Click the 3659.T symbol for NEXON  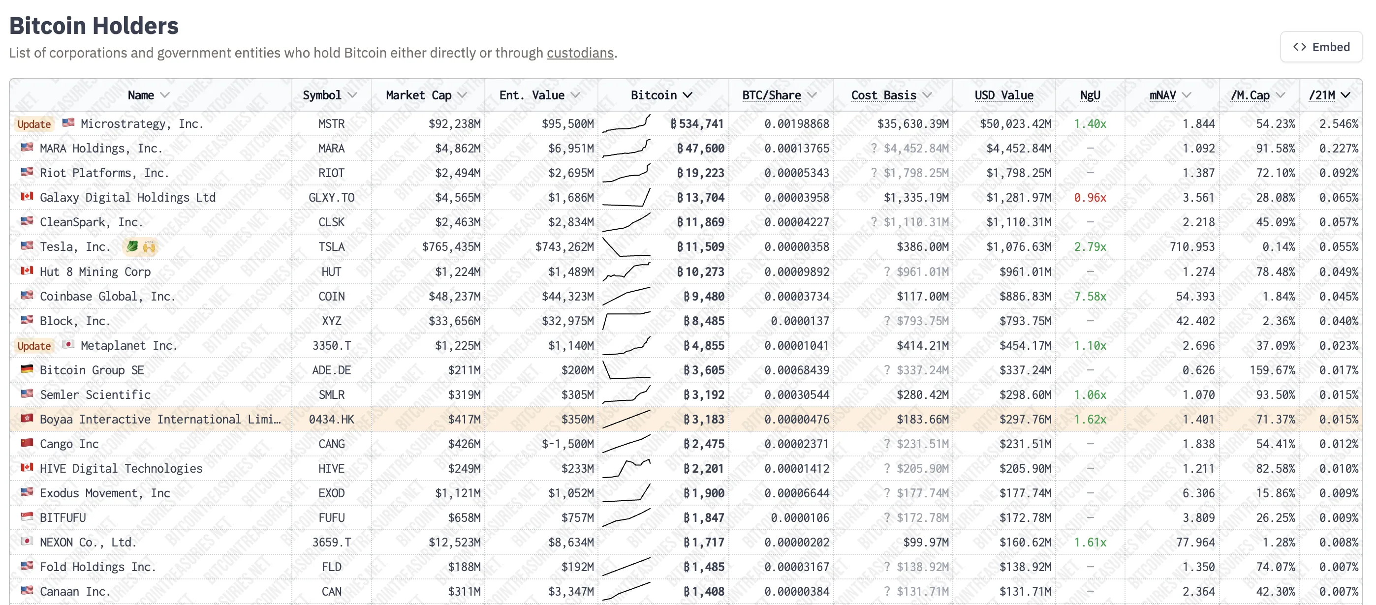click(x=331, y=543)
